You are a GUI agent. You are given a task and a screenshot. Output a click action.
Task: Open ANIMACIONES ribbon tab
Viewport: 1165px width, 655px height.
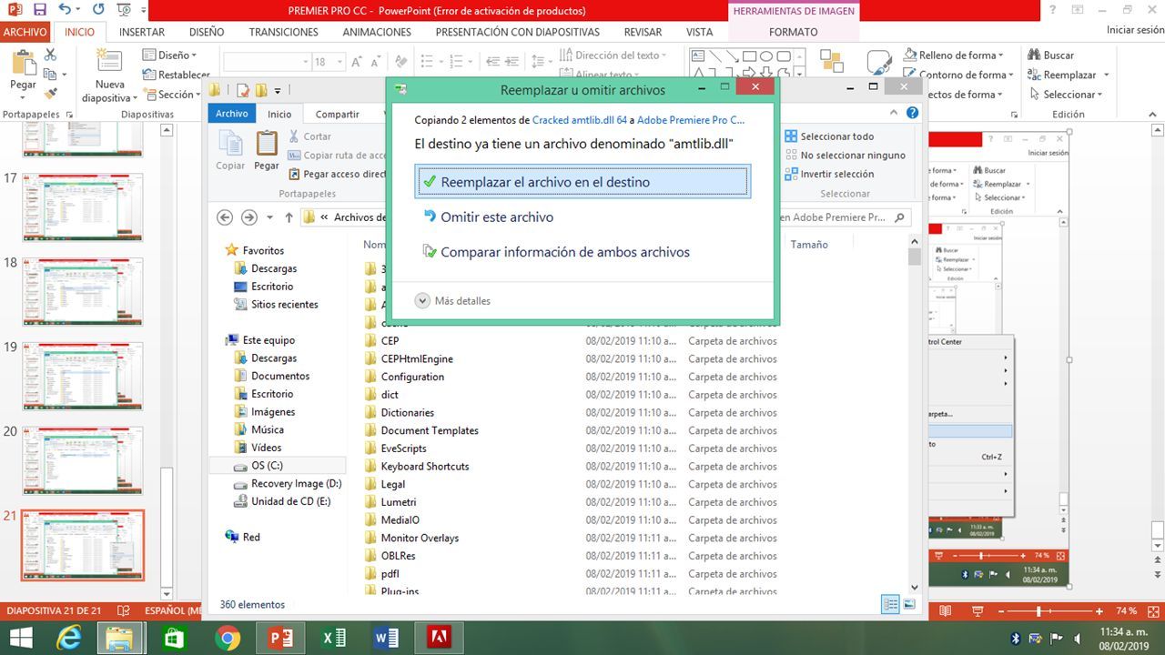tap(377, 32)
